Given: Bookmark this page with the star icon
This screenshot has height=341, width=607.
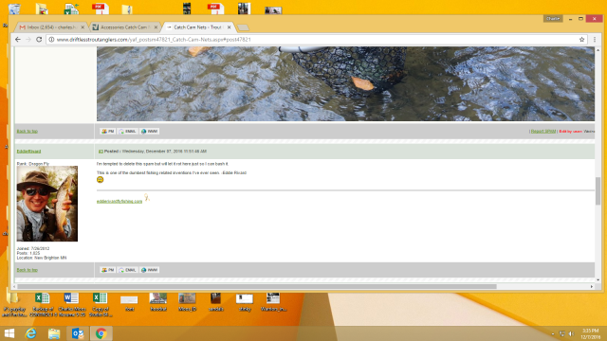Looking at the screenshot, I should [x=581, y=40].
